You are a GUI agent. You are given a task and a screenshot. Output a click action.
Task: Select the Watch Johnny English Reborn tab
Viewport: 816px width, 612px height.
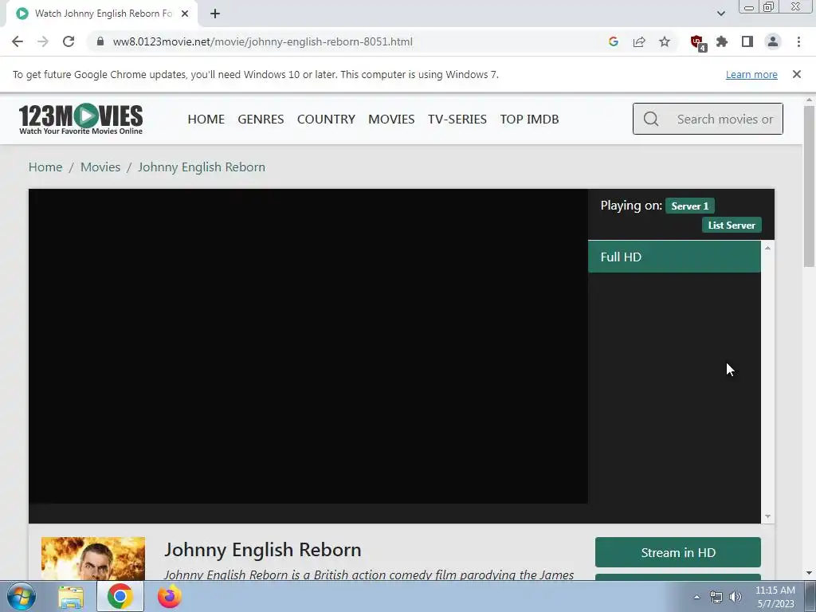[x=102, y=14]
